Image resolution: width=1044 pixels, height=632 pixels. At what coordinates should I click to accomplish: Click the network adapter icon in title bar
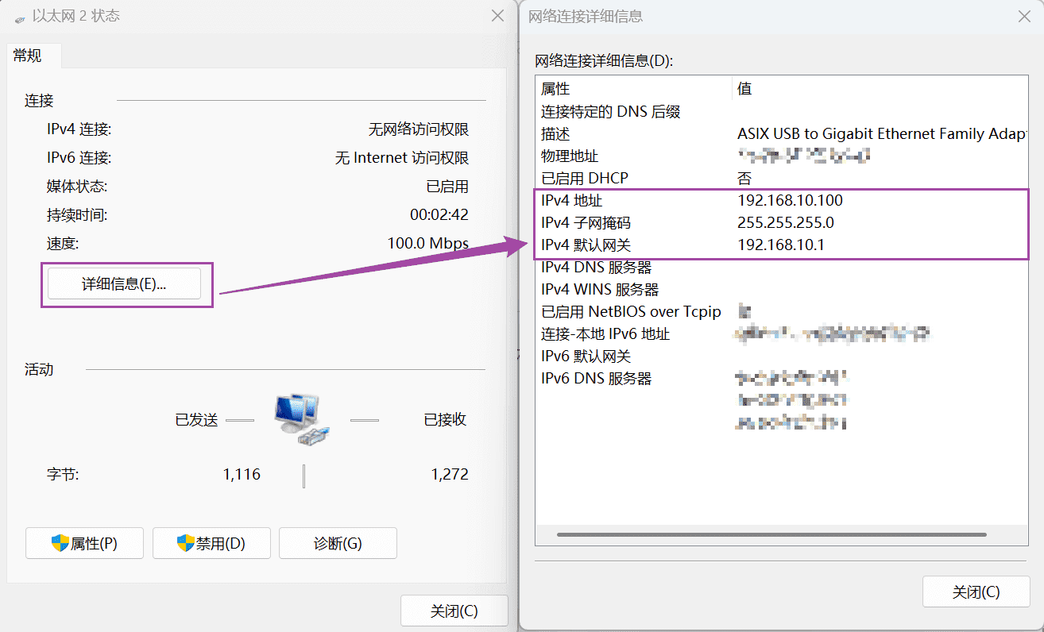pos(19,17)
